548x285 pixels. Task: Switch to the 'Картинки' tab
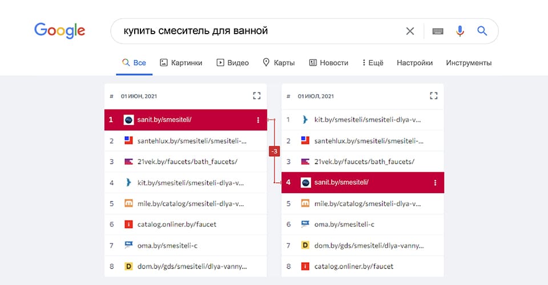(x=181, y=63)
